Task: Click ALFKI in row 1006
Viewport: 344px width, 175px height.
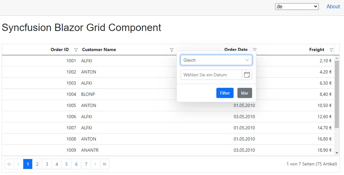Action: tap(87, 117)
